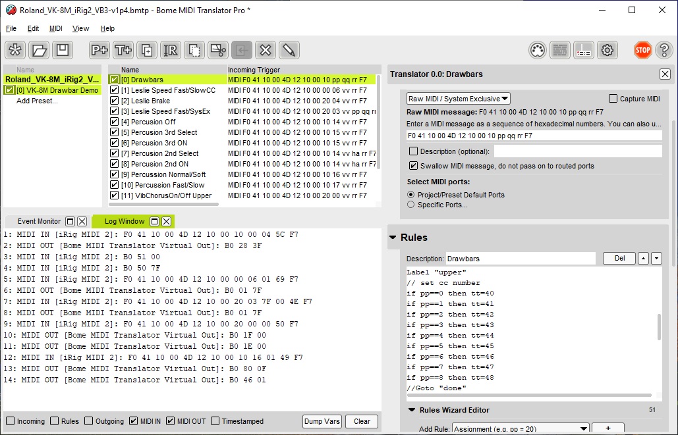The image size is (678, 435).
Task: Collapse the Rules section triangle
Action: click(393, 237)
